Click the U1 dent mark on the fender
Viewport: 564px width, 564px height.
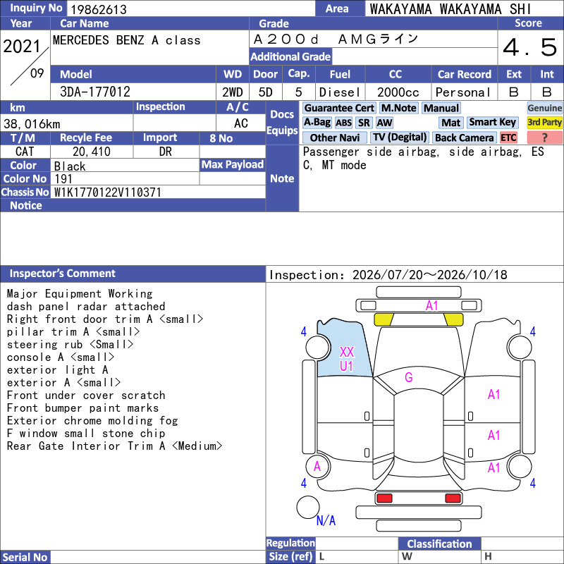346,367
